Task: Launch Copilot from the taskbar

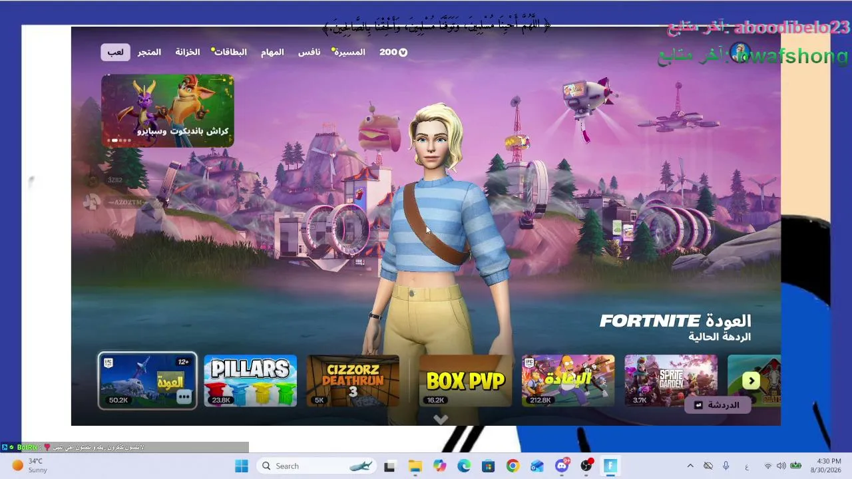Action: (439, 466)
